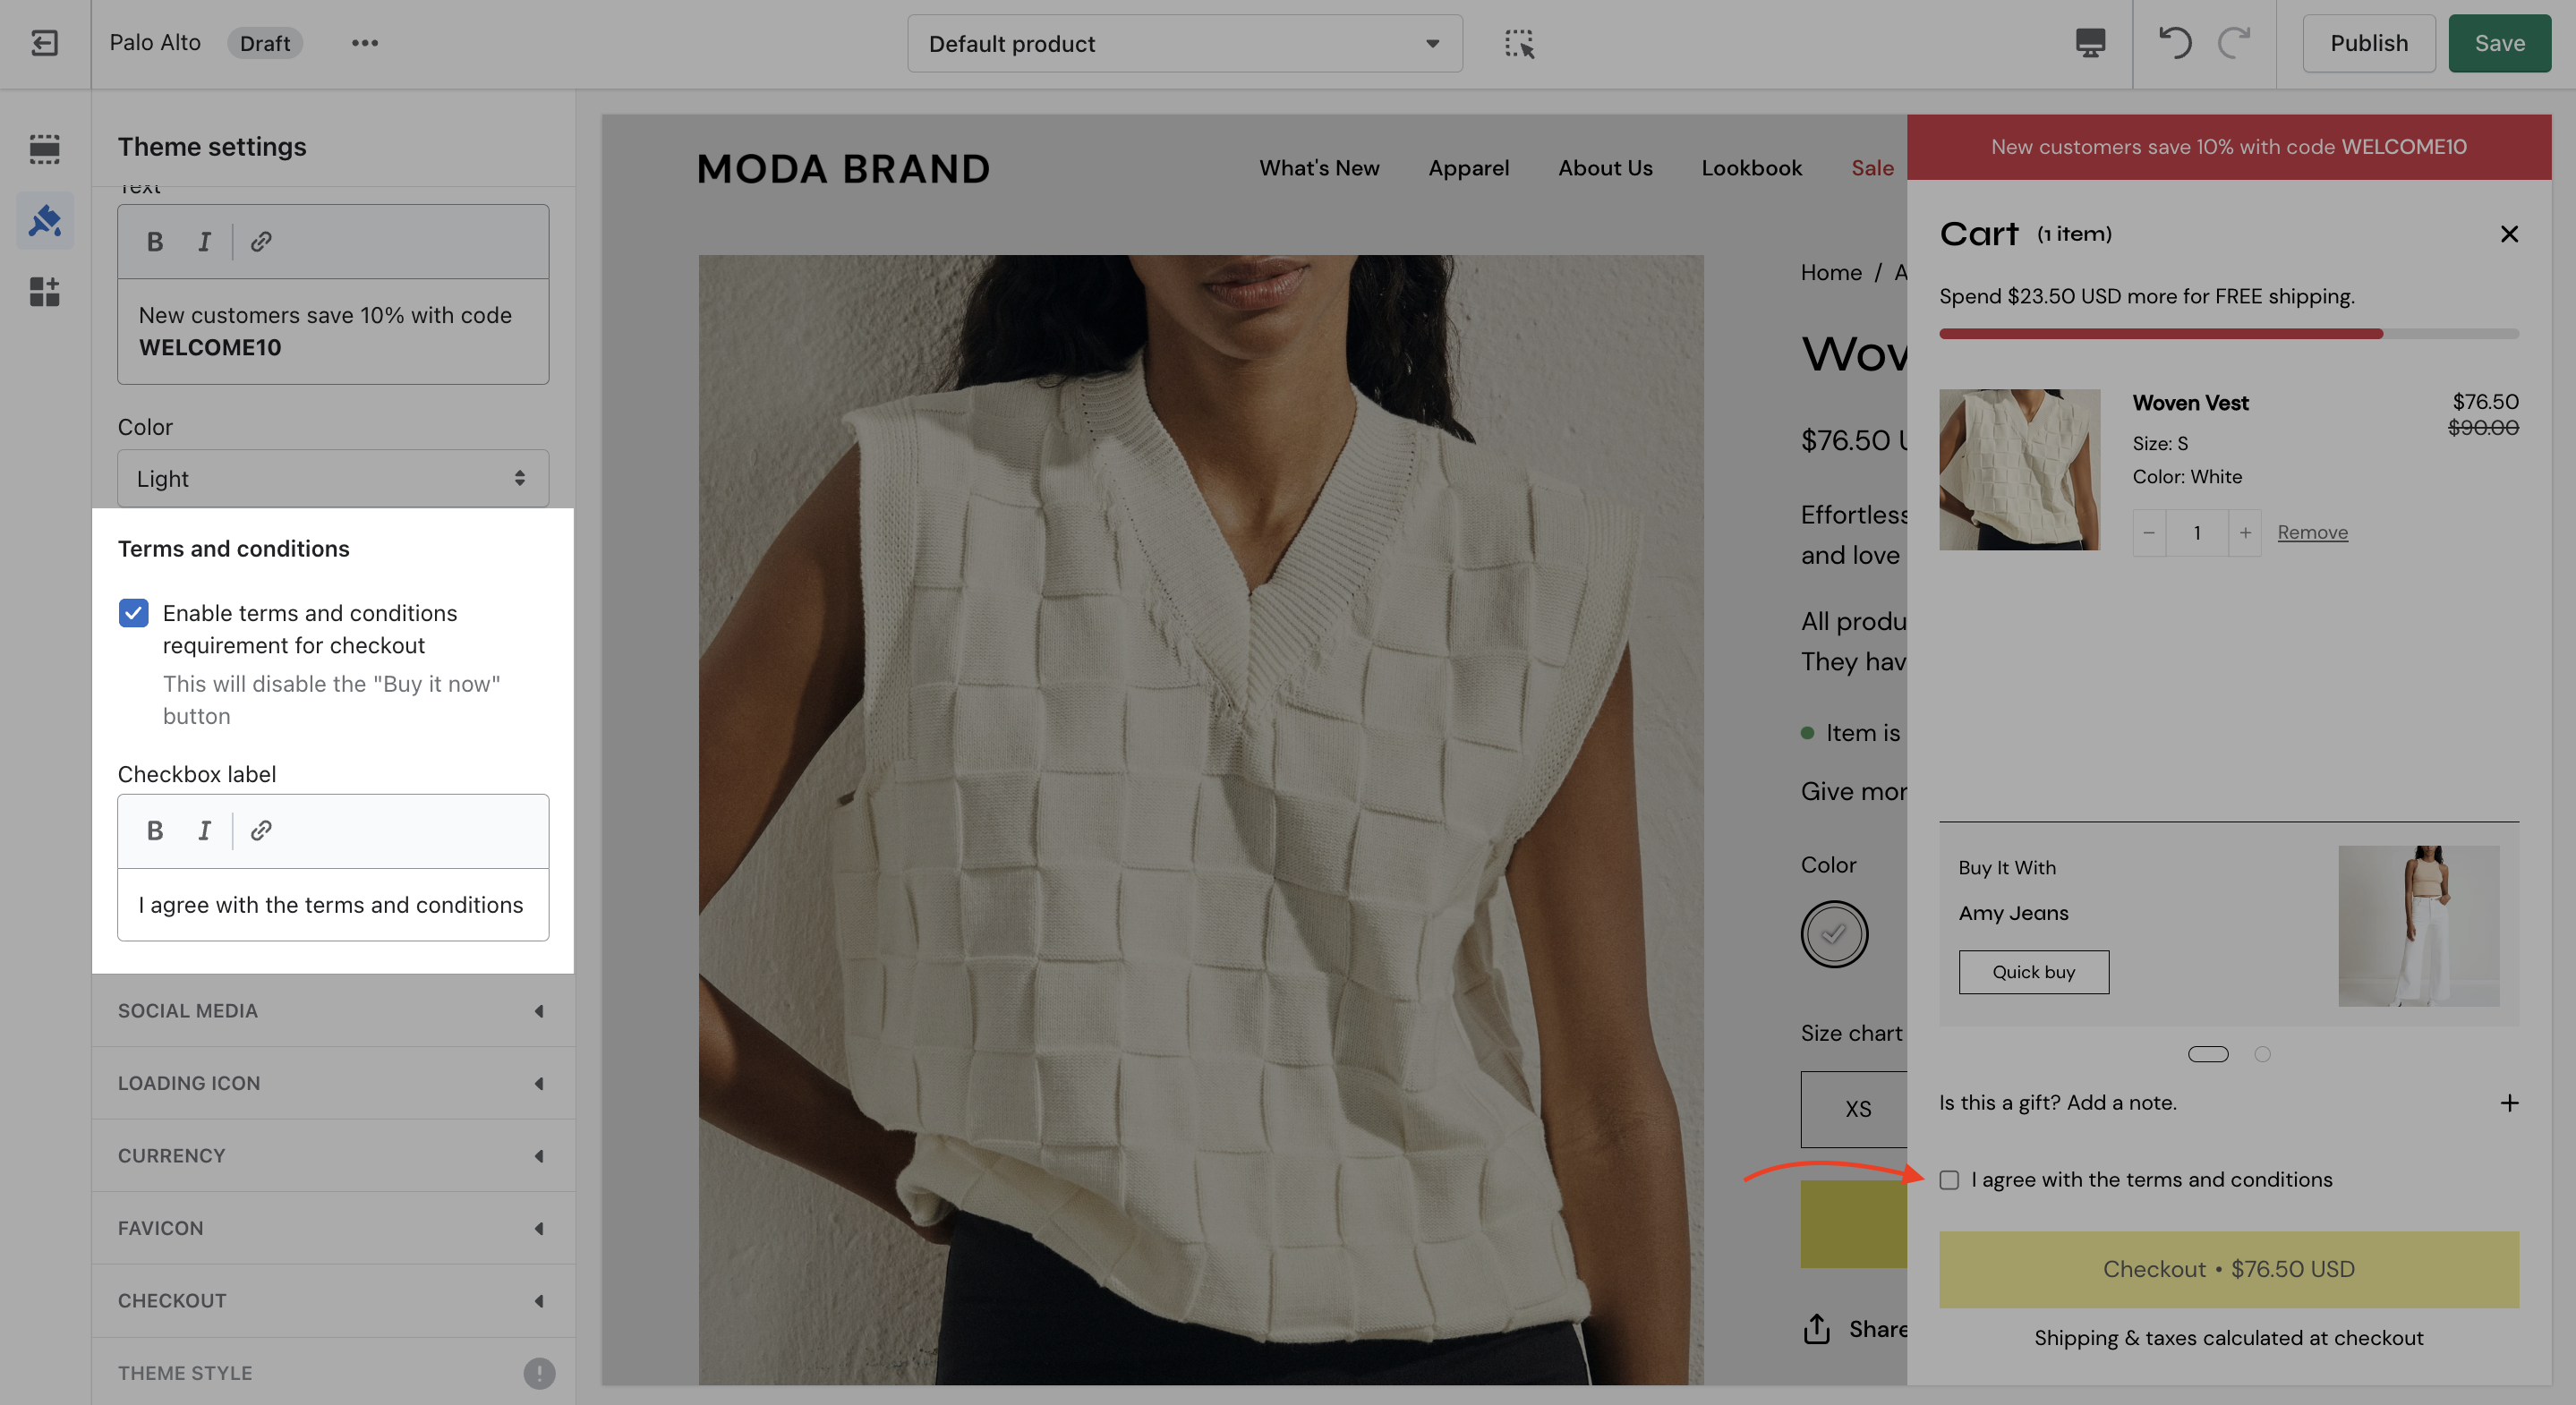Open the Sections panel icon
Image resolution: width=2576 pixels, height=1405 pixels.
click(44, 149)
